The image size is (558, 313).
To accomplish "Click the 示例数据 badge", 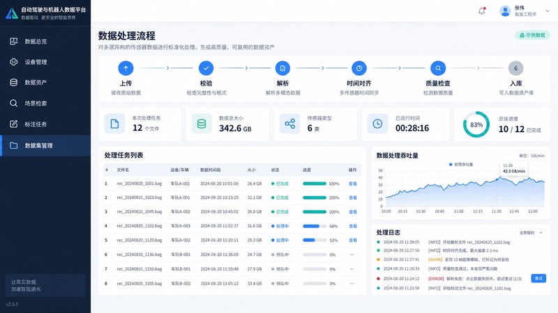I will (532, 35).
